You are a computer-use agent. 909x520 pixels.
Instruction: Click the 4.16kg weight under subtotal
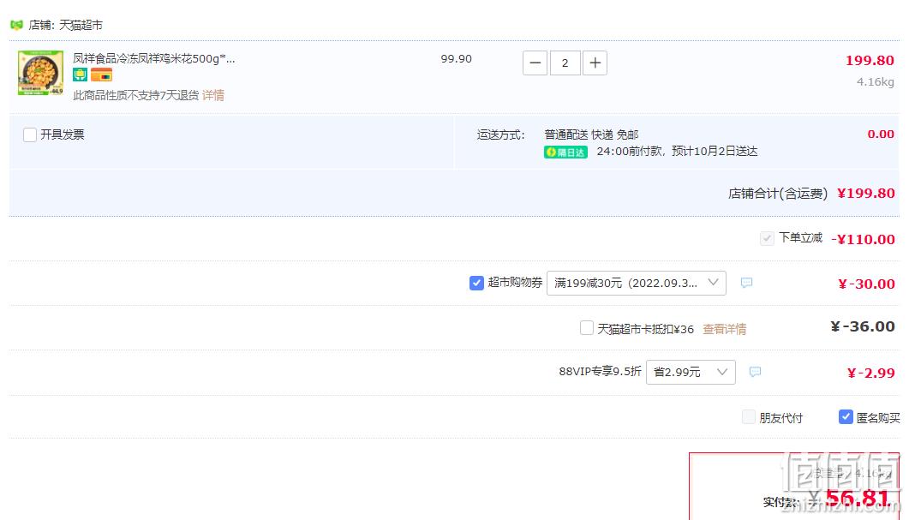click(876, 81)
